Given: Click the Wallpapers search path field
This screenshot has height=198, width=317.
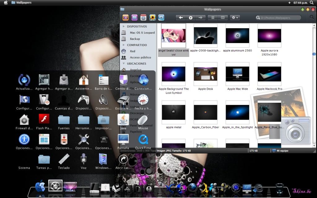Looking at the screenshot, I should (x=278, y=18).
